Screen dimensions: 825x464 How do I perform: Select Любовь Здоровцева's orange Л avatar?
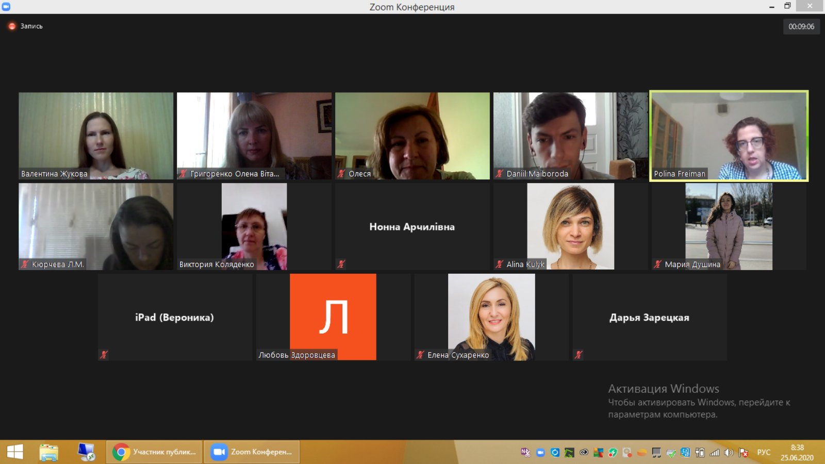coord(333,317)
